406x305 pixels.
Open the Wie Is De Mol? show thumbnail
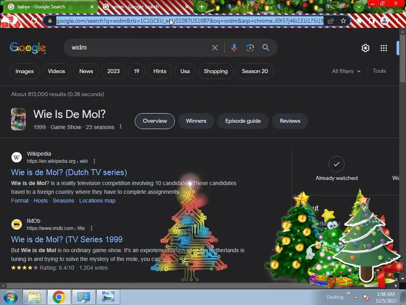coord(18,119)
